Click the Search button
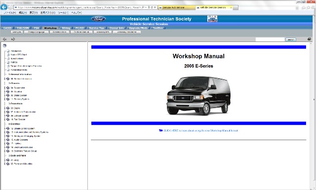Screen dimensions: 316x190 click(291, 39)
